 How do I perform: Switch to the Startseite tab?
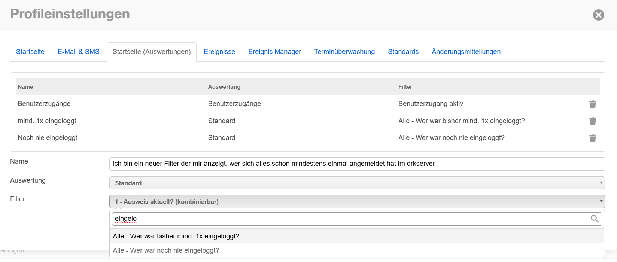click(x=30, y=52)
